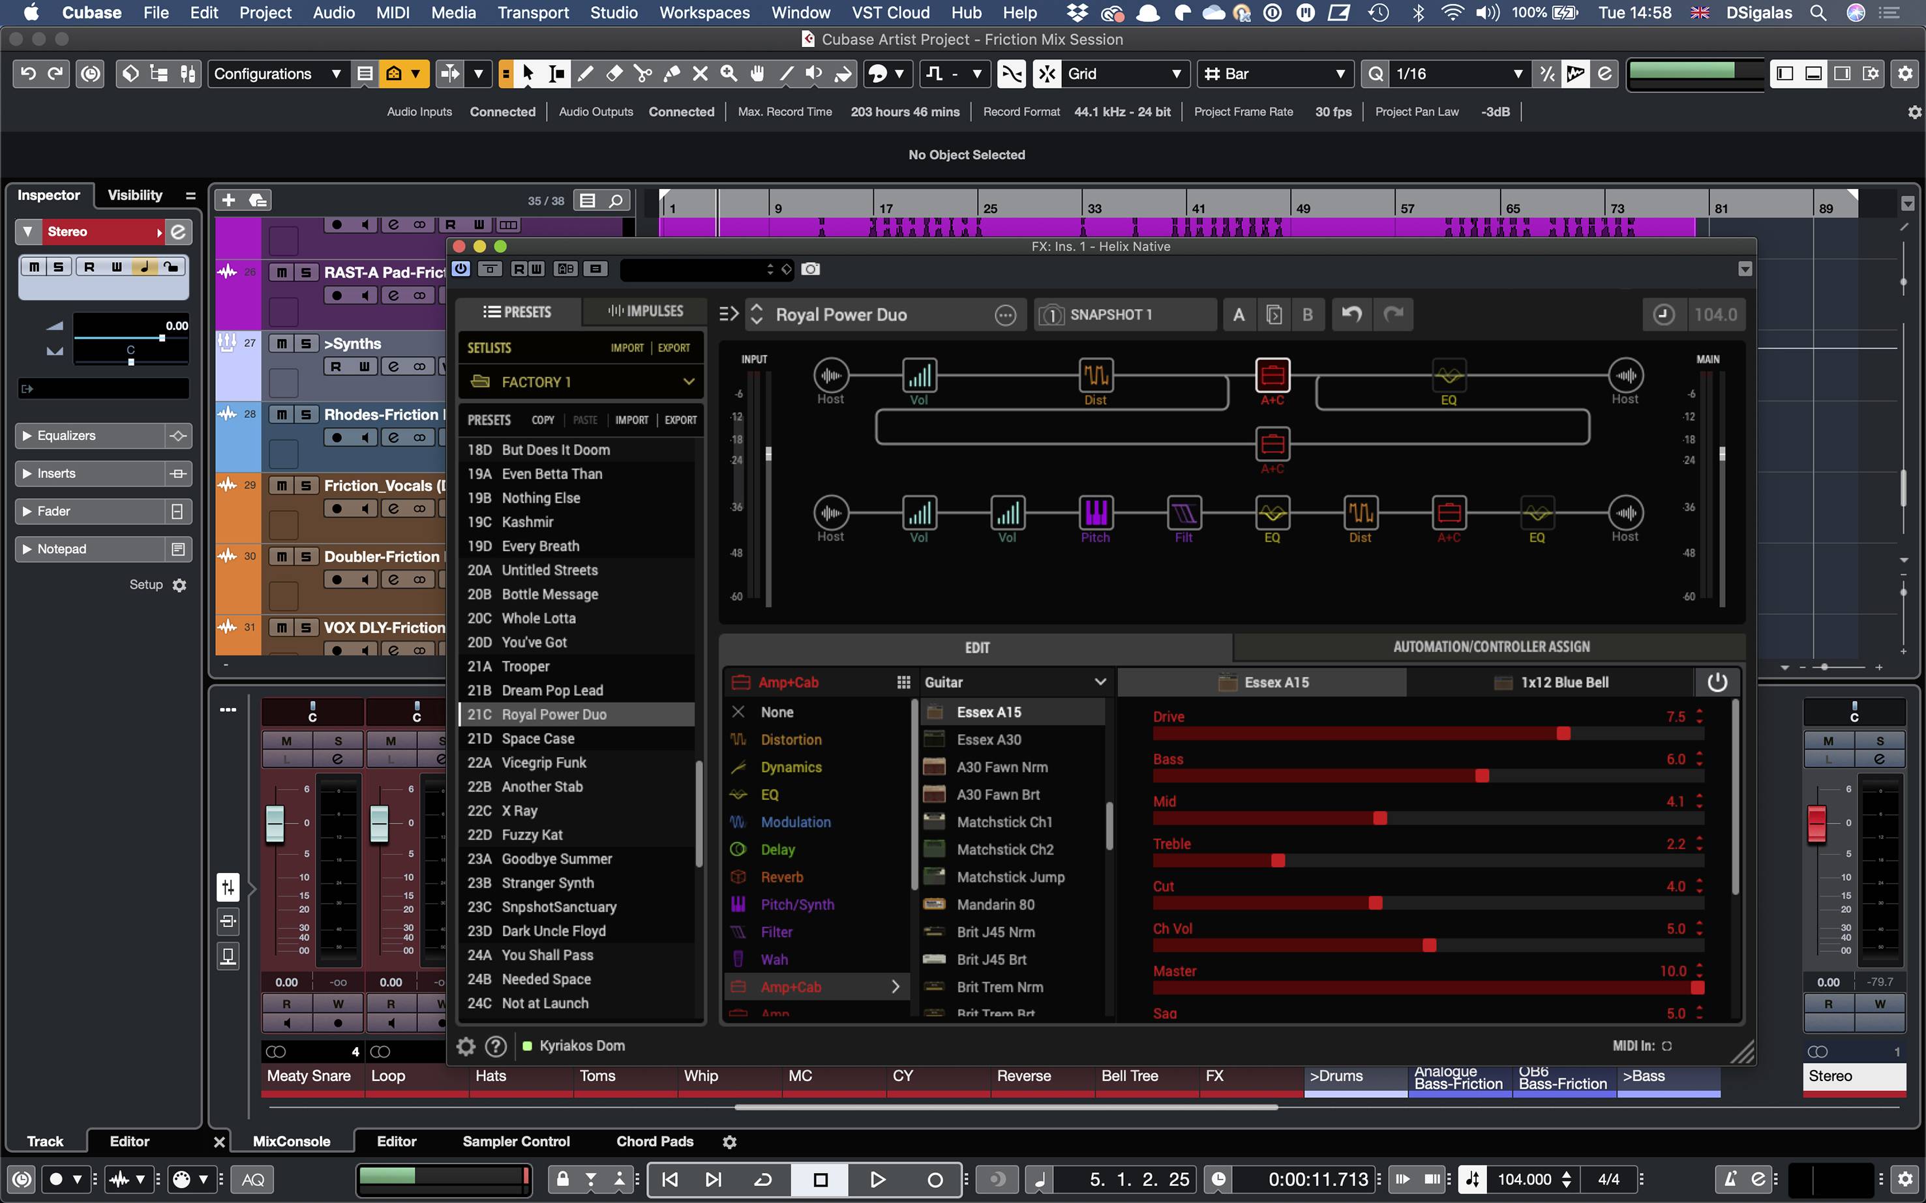This screenshot has height=1203, width=1926.
Task: Click the SNAPSHOT 1 button
Action: pos(1124,314)
